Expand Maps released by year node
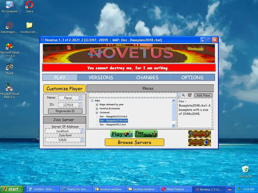258x193 pixels. tap(97, 105)
